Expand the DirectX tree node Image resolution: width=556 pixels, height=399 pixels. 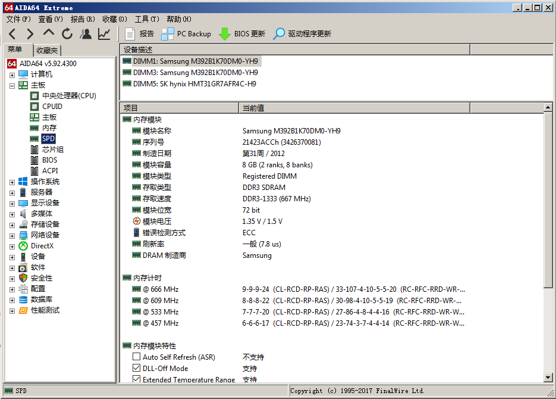12,247
